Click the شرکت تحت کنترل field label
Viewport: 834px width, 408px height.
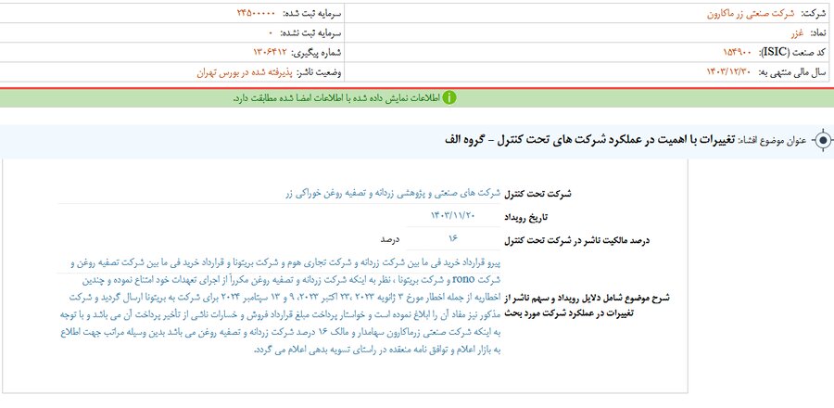tap(544, 193)
